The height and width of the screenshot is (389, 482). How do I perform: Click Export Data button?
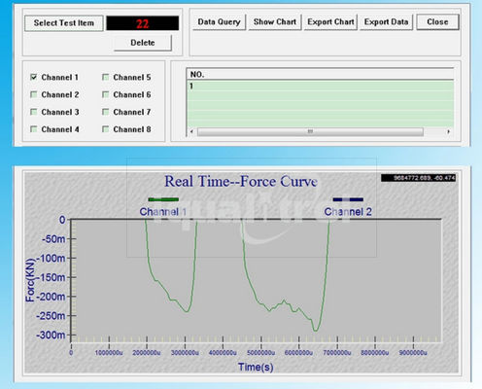point(386,22)
